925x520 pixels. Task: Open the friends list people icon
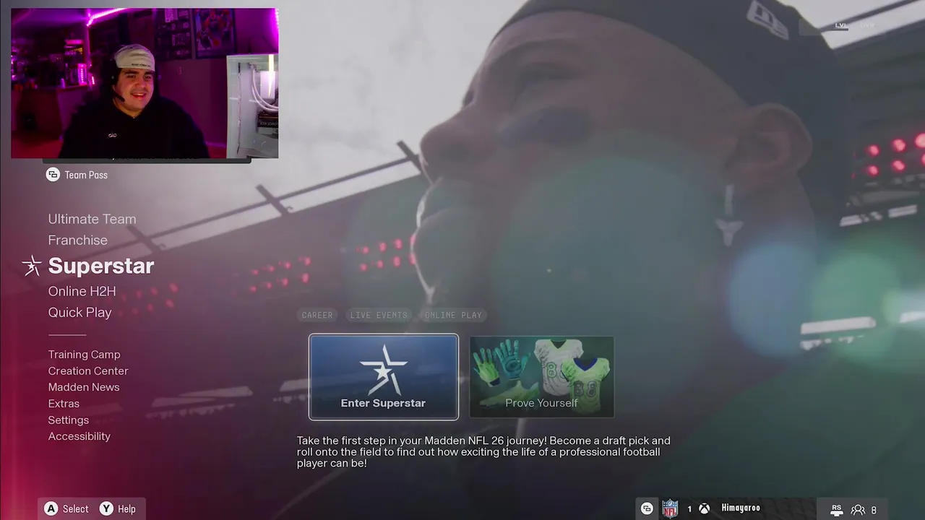pyautogui.click(x=858, y=510)
